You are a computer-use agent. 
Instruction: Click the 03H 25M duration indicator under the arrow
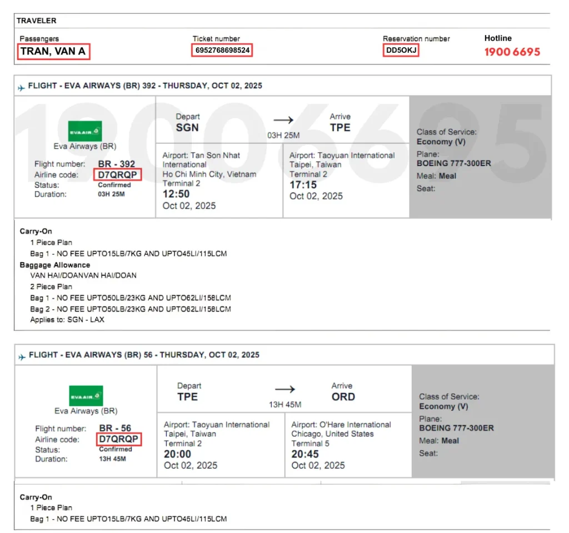pyautogui.click(x=285, y=136)
